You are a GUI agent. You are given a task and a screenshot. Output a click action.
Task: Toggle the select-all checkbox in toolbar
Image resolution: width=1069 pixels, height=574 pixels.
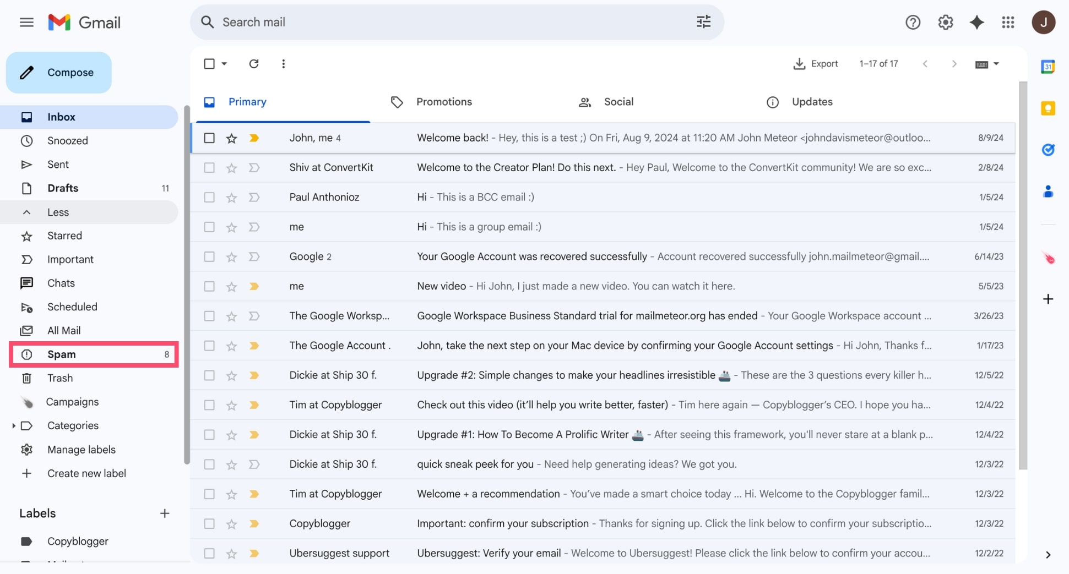(209, 64)
